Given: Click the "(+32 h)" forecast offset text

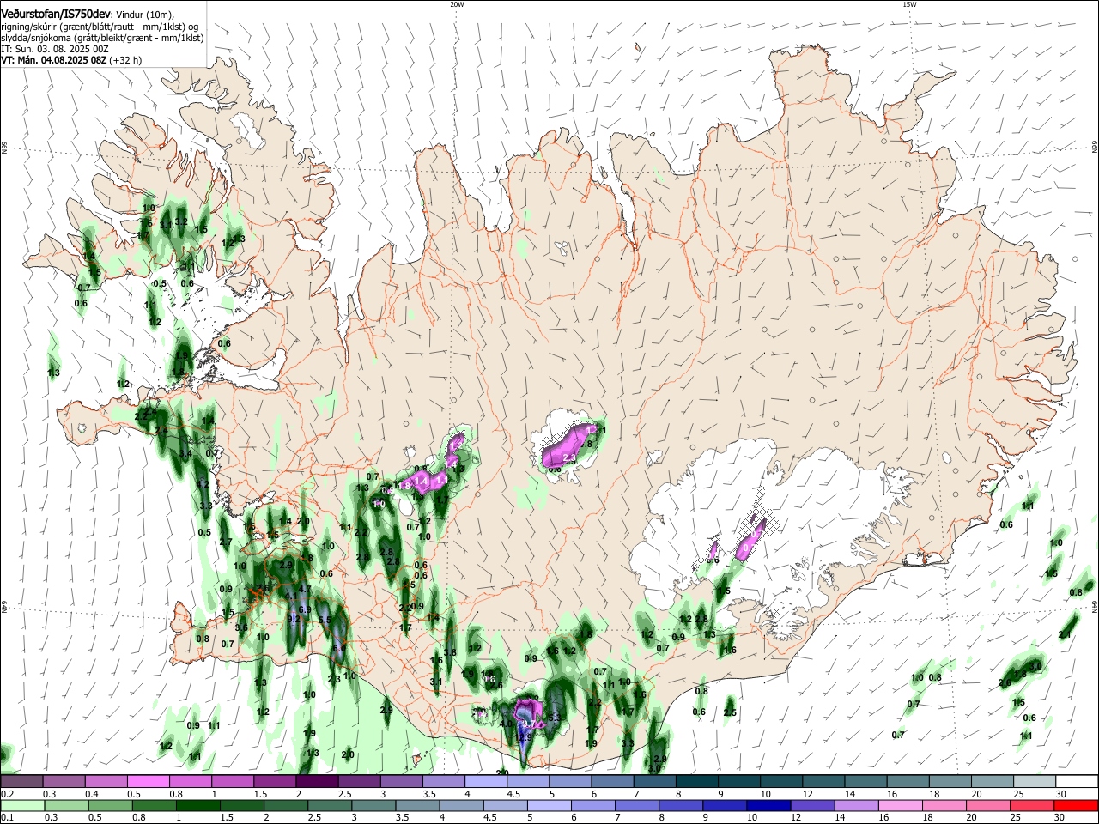Looking at the screenshot, I should 125,60.
